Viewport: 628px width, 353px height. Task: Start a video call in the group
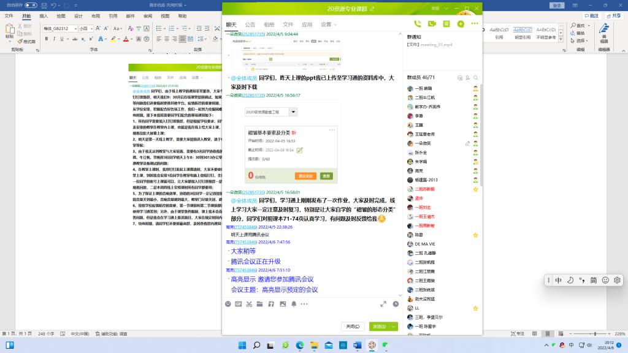click(432, 24)
